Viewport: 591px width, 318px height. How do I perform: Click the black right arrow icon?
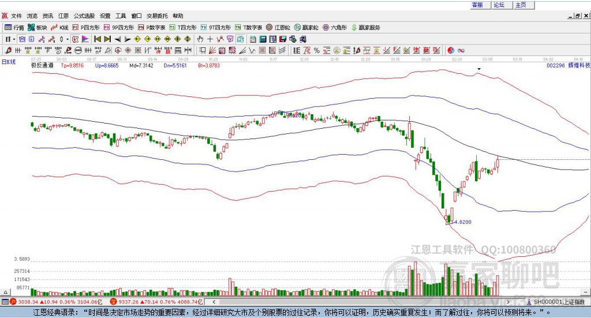(128, 39)
